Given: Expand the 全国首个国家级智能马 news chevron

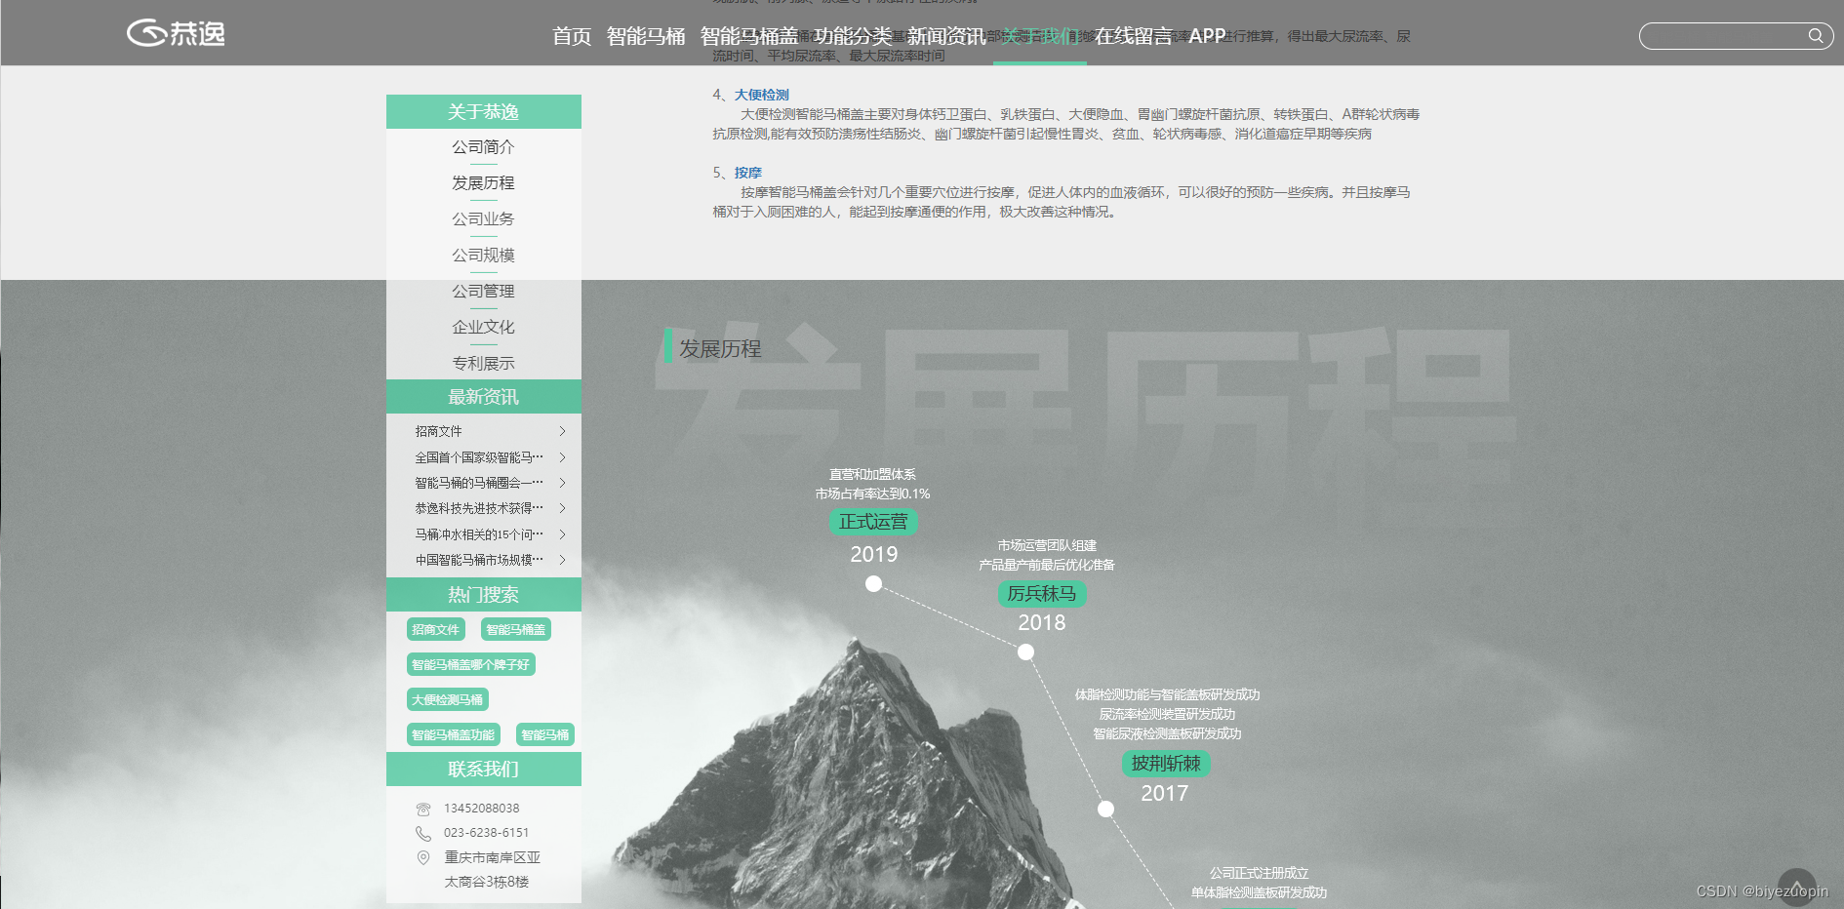Looking at the screenshot, I should pos(563,457).
